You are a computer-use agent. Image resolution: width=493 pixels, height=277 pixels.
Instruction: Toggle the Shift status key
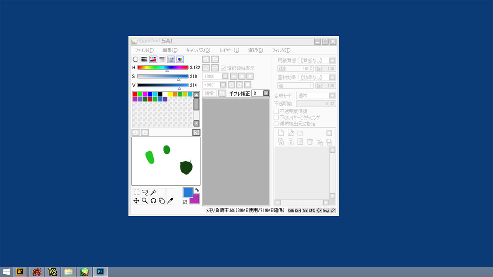pos(291,210)
